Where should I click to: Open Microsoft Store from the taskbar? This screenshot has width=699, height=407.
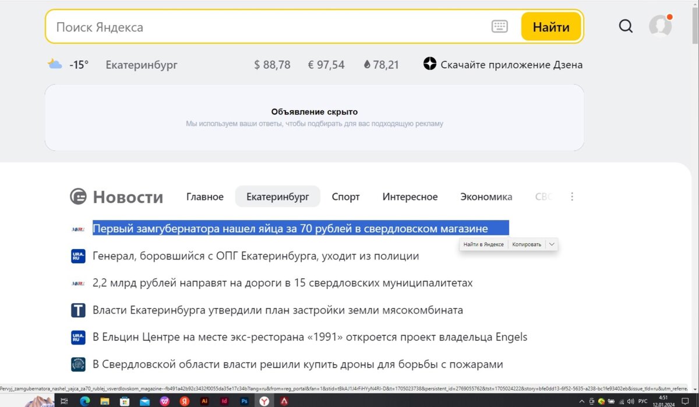tap(125, 401)
